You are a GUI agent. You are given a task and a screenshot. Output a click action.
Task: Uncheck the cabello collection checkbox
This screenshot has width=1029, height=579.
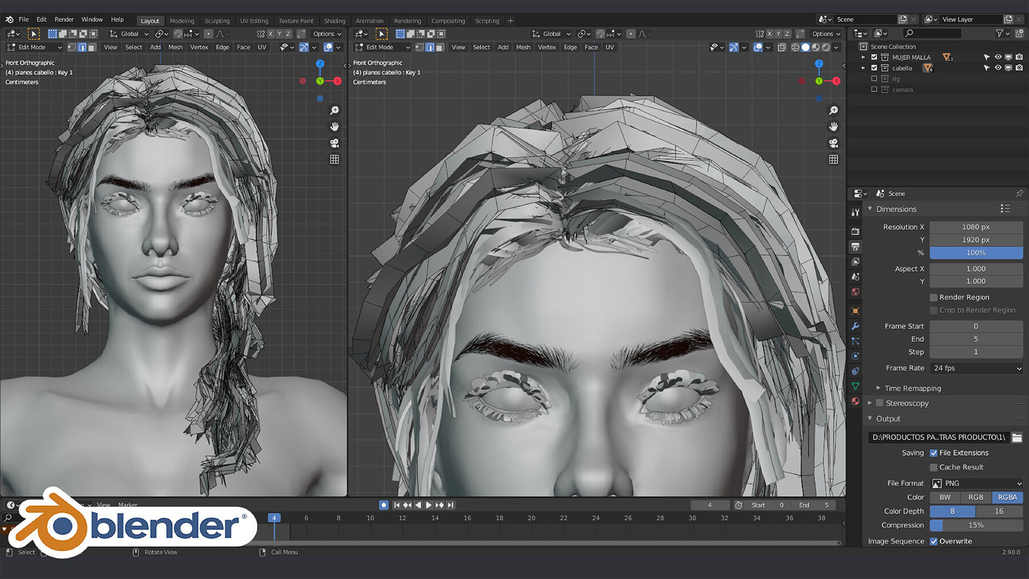(x=874, y=68)
